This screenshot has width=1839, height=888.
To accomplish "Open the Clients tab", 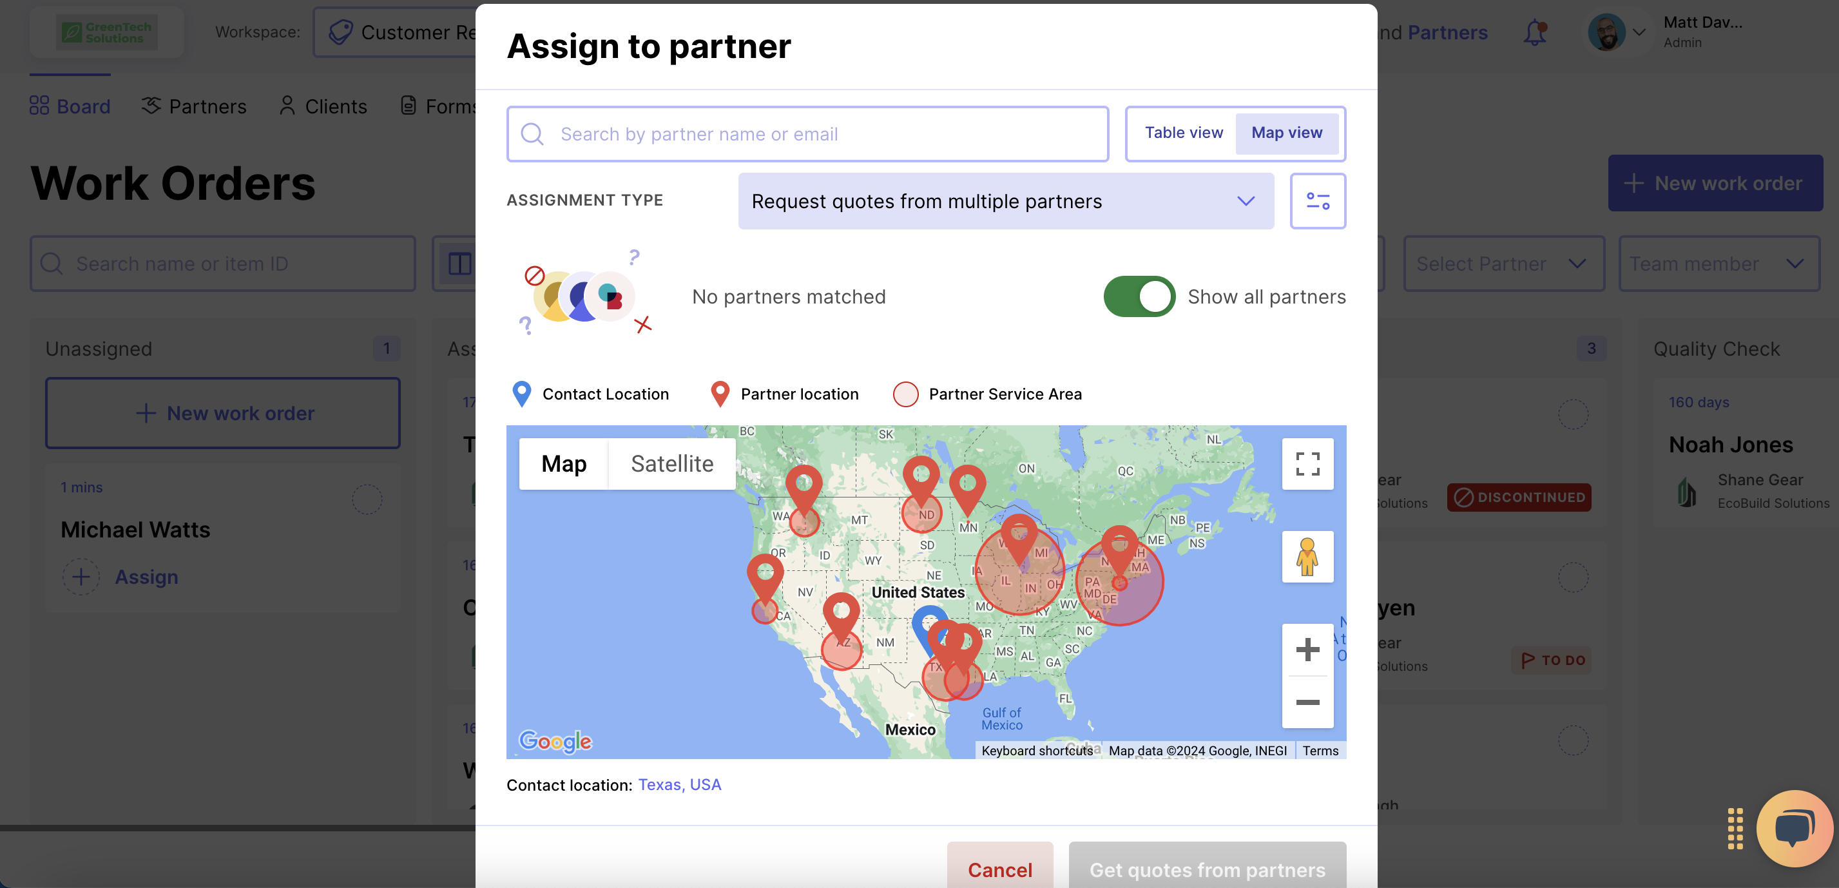I will pos(323,106).
